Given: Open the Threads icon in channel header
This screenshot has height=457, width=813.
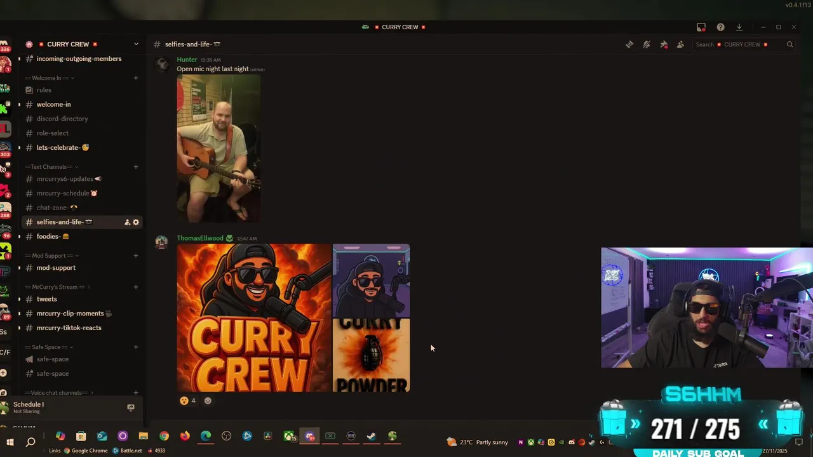Looking at the screenshot, I should (629, 44).
